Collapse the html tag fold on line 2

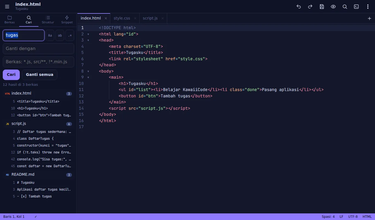88,34
